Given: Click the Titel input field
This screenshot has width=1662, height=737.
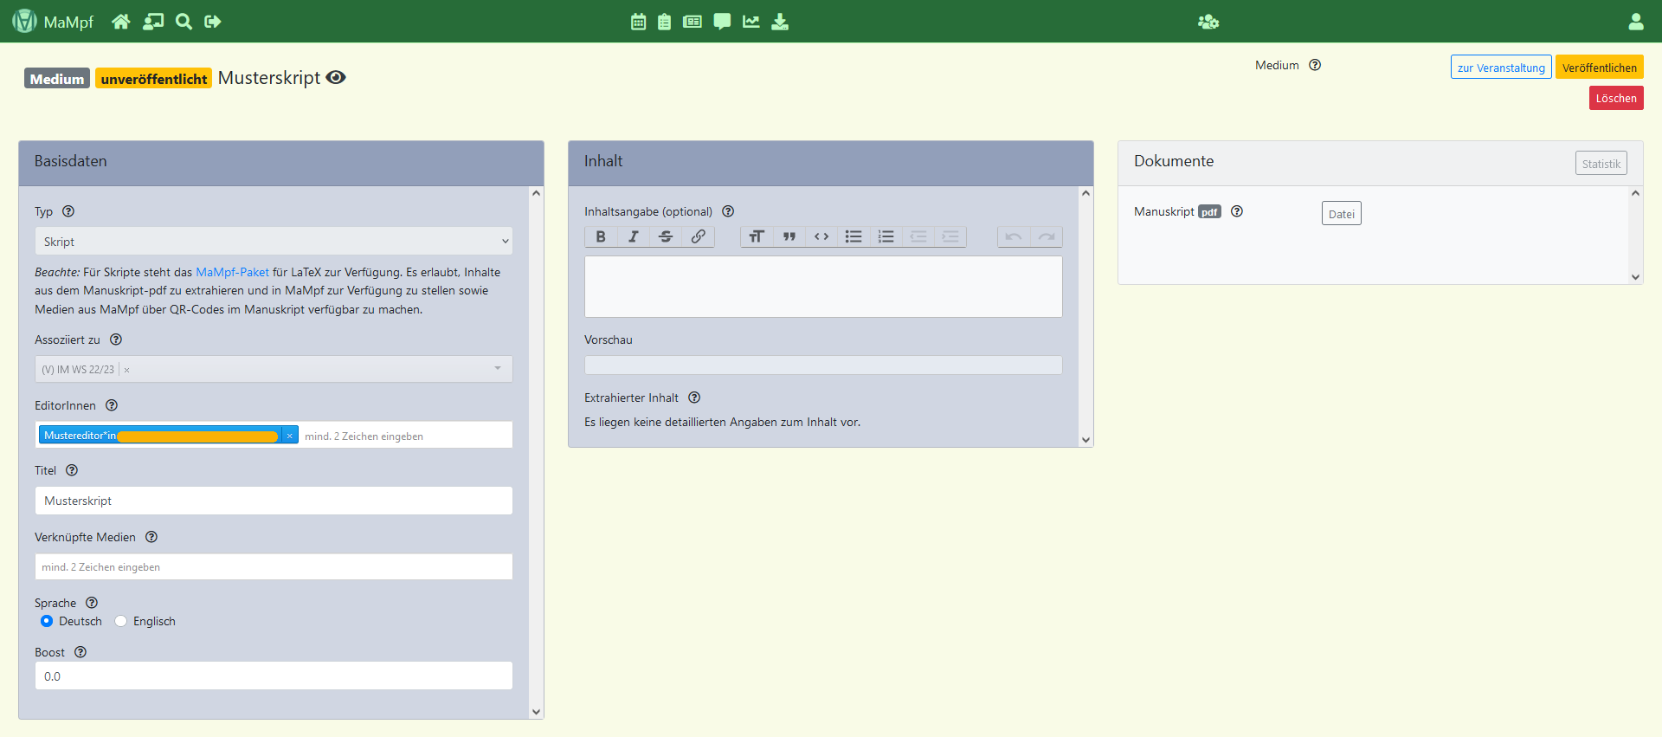Looking at the screenshot, I should point(274,501).
